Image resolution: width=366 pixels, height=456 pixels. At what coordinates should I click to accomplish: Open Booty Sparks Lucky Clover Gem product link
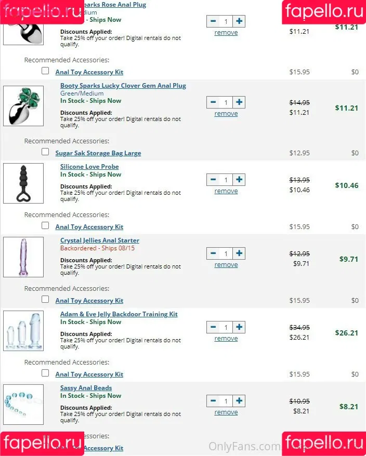pyautogui.click(x=123, y=86)
